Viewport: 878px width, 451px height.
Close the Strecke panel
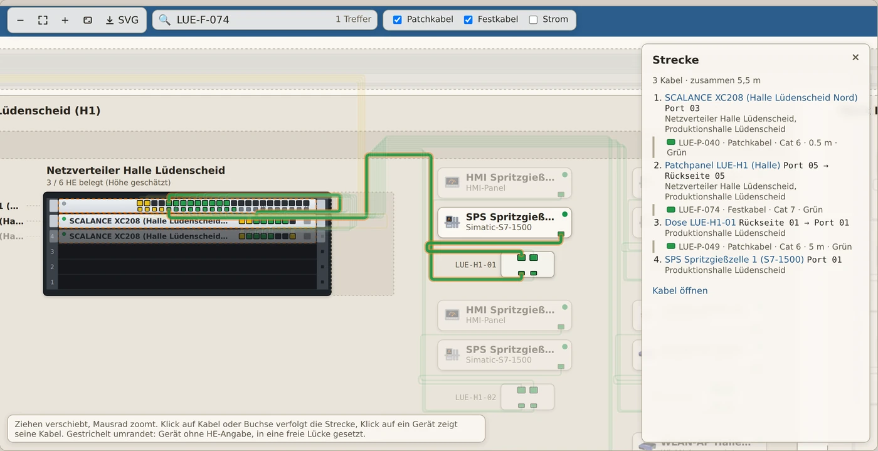(x=855, y=57)
